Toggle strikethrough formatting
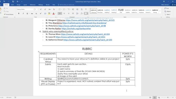The height and width of the screenshot is (99, 176). (x=32, y=13)
